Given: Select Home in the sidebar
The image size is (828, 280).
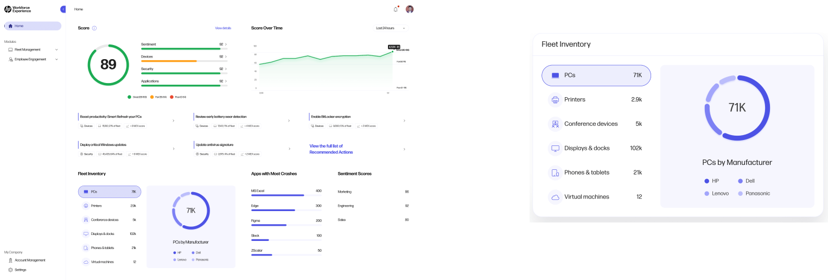Looking at the screenshot, I should (33, 26).
